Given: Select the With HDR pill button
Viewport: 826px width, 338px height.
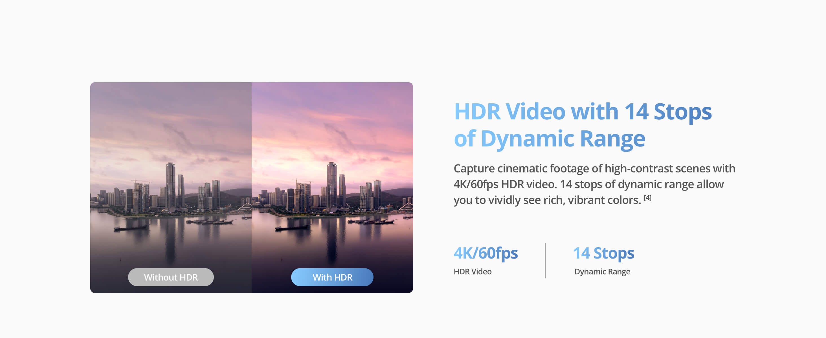Looking at the screenshot, I should point(332,277).
